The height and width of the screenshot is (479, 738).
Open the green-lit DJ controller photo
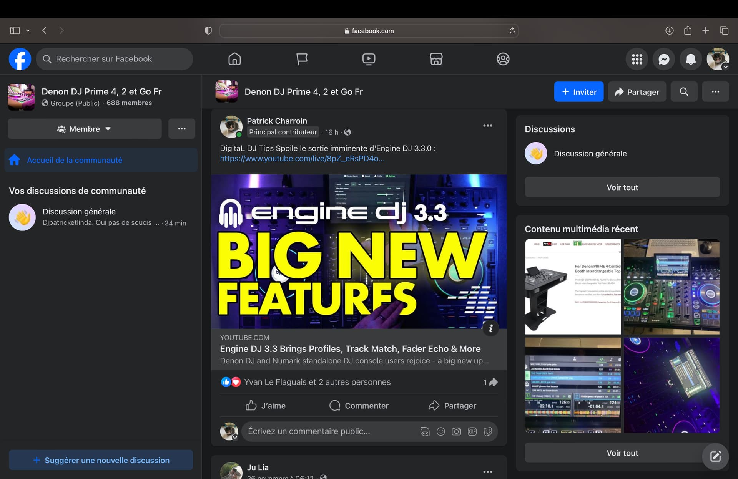click(672, 287)
